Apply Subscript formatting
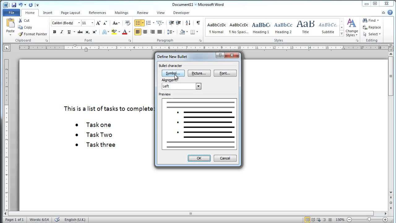 point(87,32)
